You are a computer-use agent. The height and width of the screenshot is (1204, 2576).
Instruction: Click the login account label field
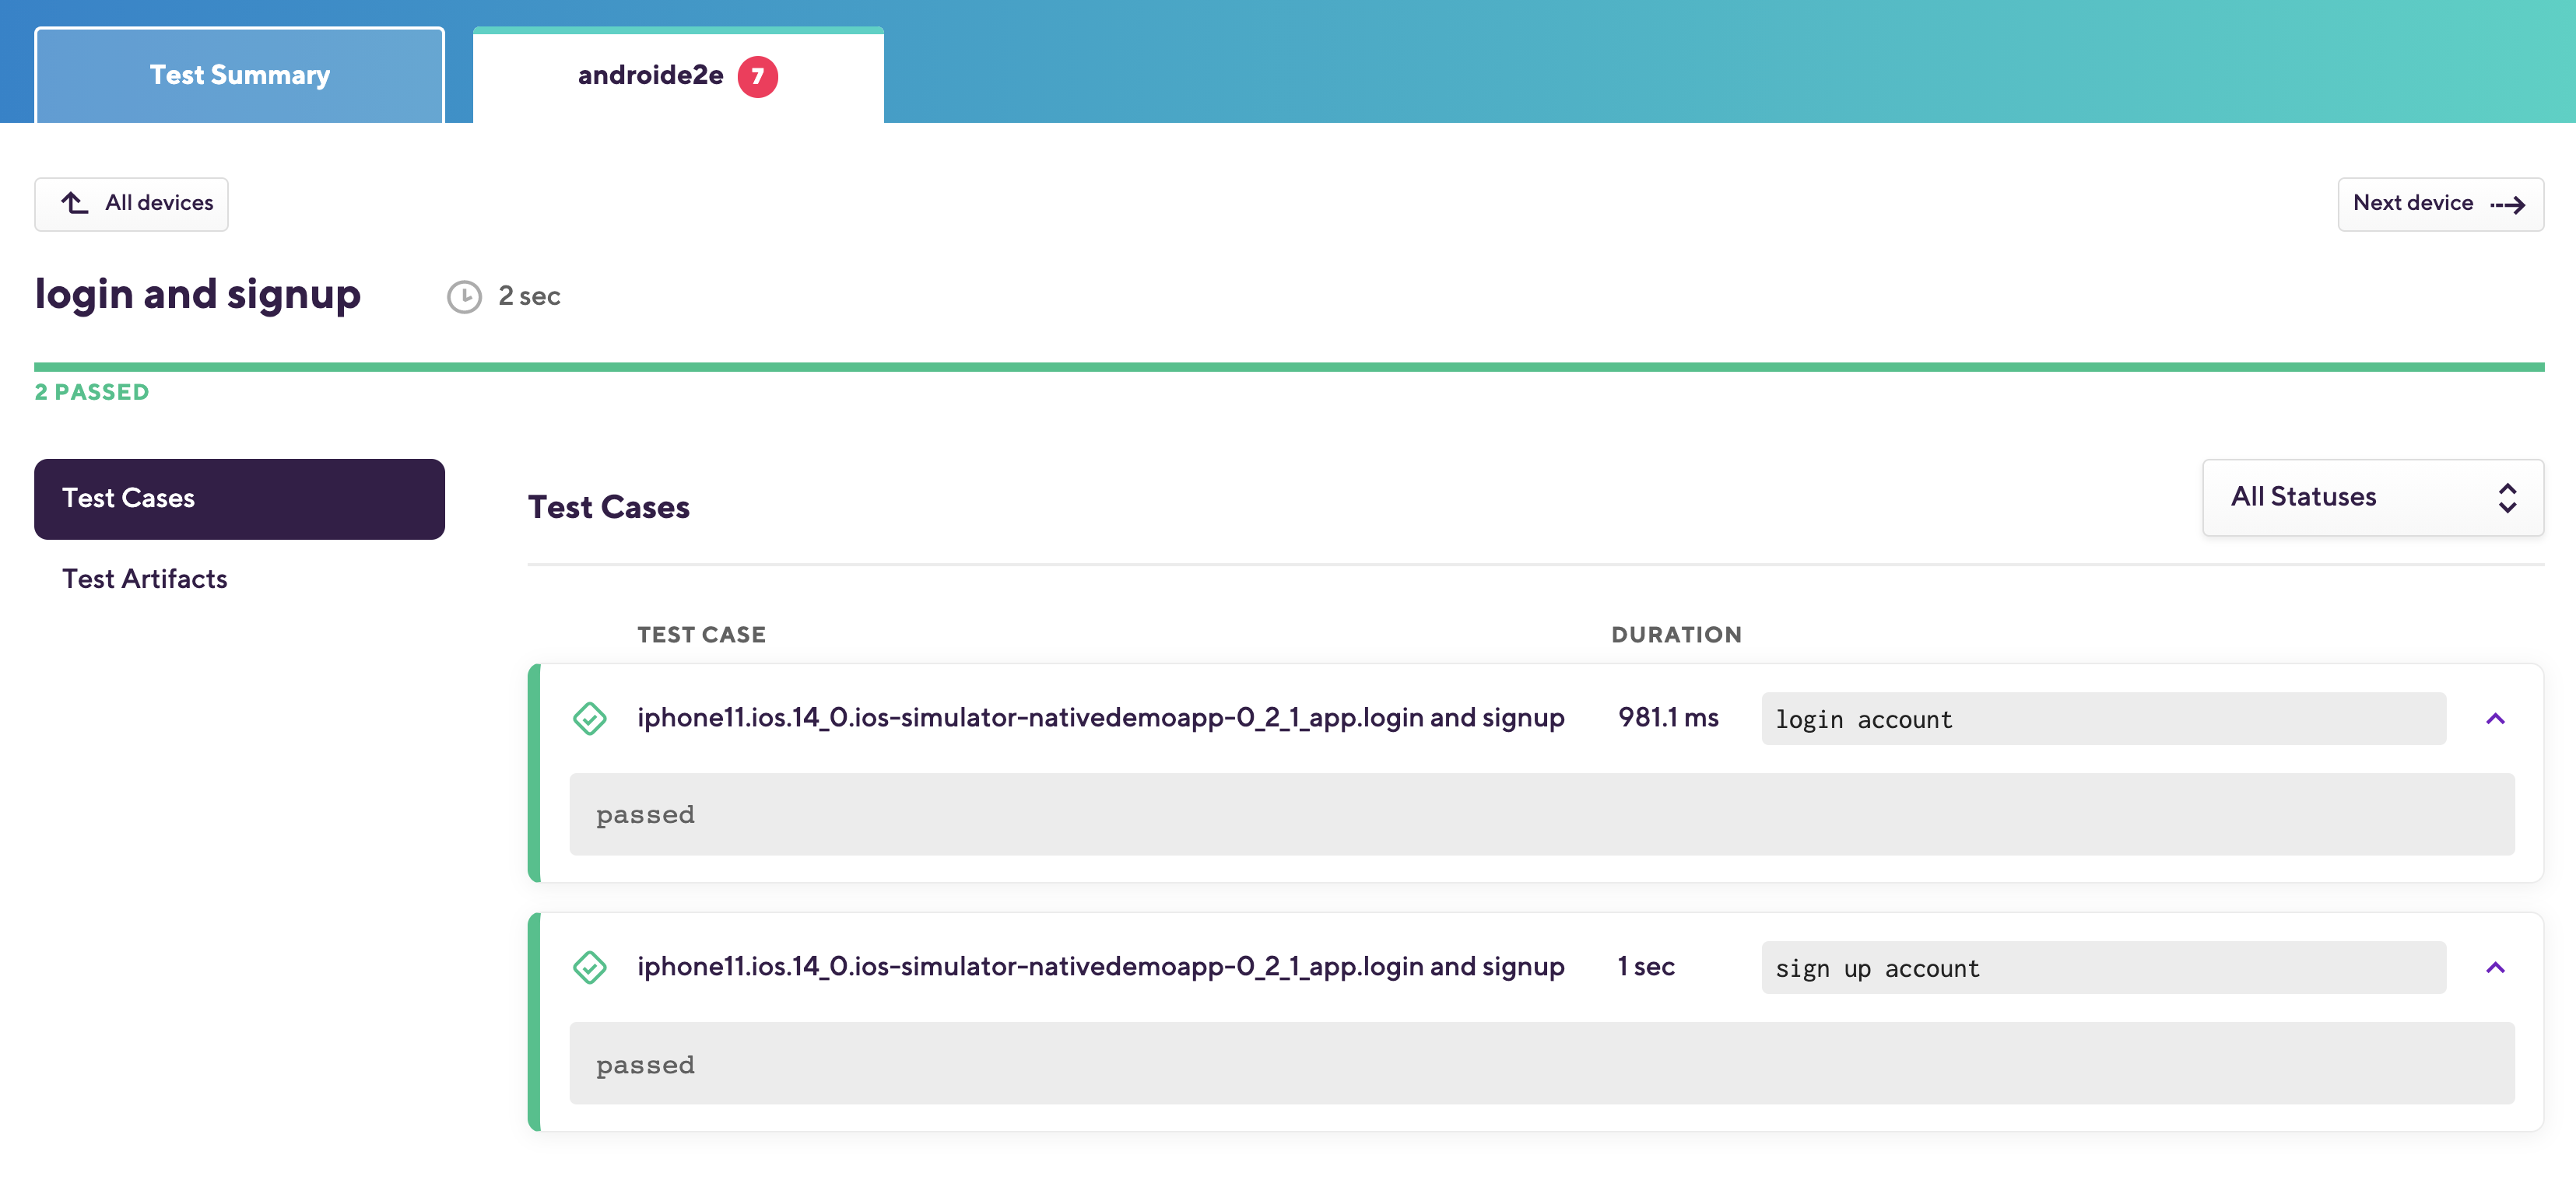2103,719
